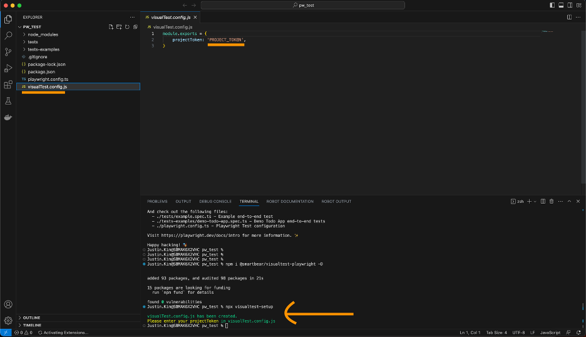Click the pw_test command center search

303,5
